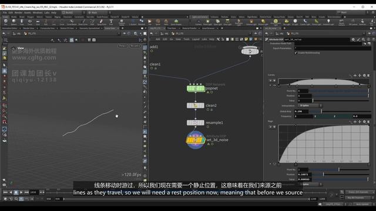Add an Area Light from shelf

click(x=227, y=22)
